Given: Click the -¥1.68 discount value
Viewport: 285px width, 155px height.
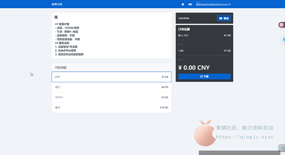Looking at the screenshot, I should pyautogui.click(x=227, y=51).
